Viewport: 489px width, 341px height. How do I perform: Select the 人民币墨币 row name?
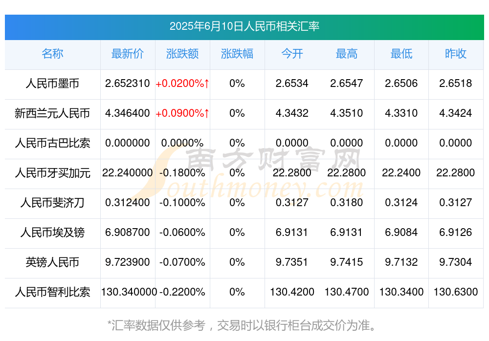coord(52,84)
